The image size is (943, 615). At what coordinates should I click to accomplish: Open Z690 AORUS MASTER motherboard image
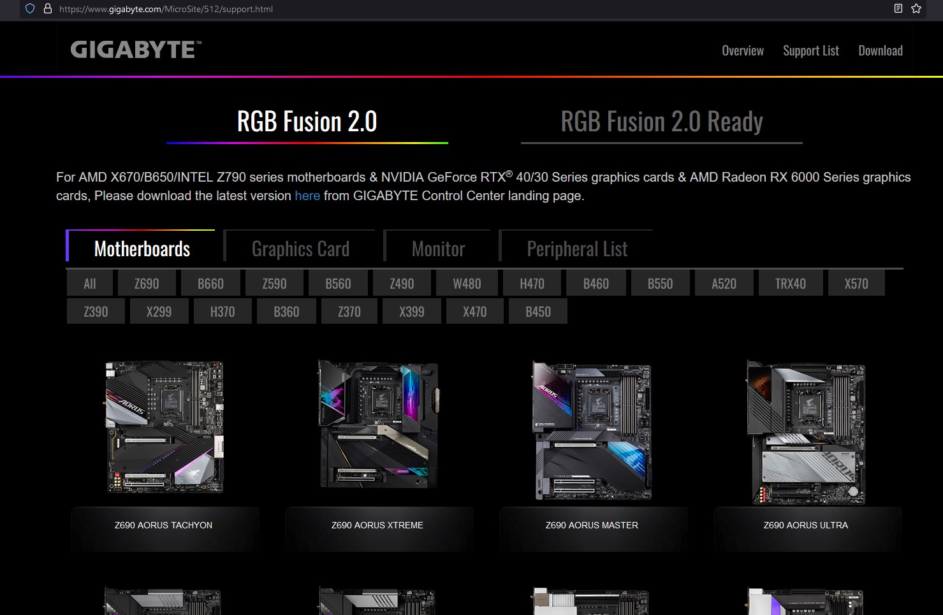coord(593,430)
